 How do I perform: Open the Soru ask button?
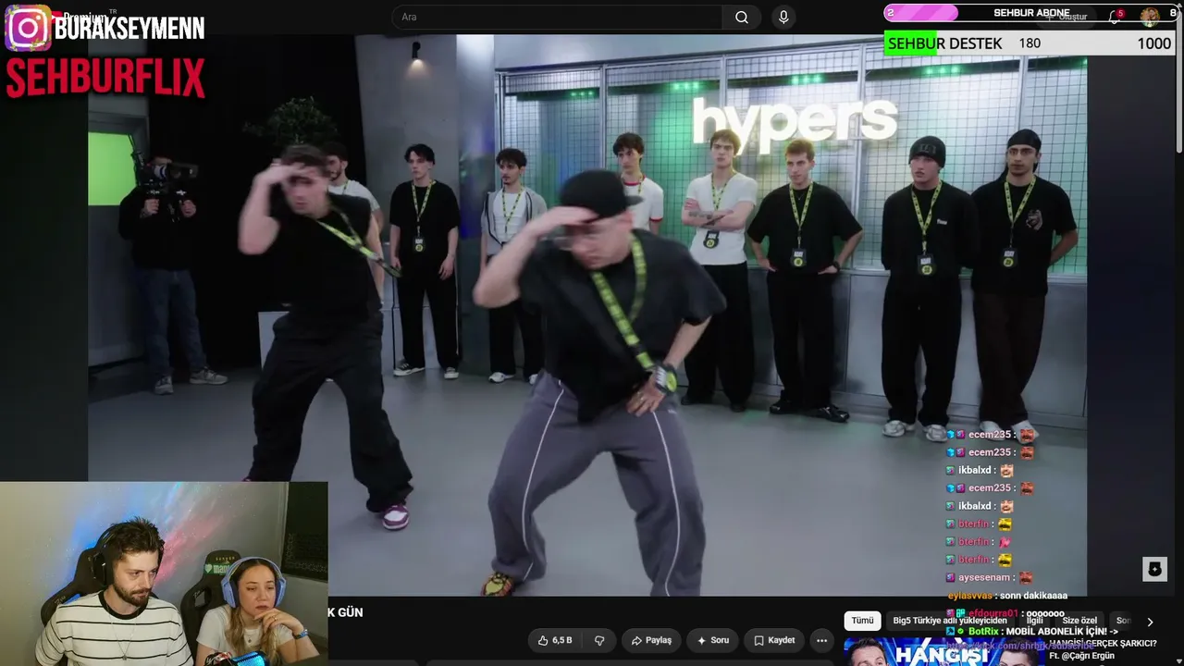tap(713, 640)
